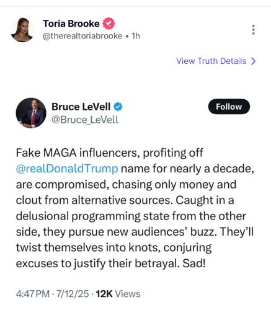Viewport: 271px width, 310px height.
Task: Click Toria Brooke's red verified badge
Action: coord(109,24)
